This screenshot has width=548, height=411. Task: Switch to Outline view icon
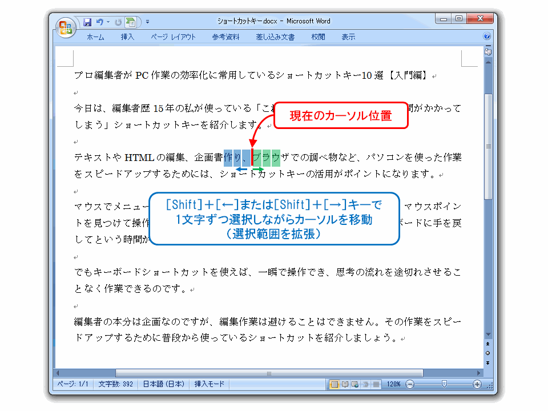(365, 384)
